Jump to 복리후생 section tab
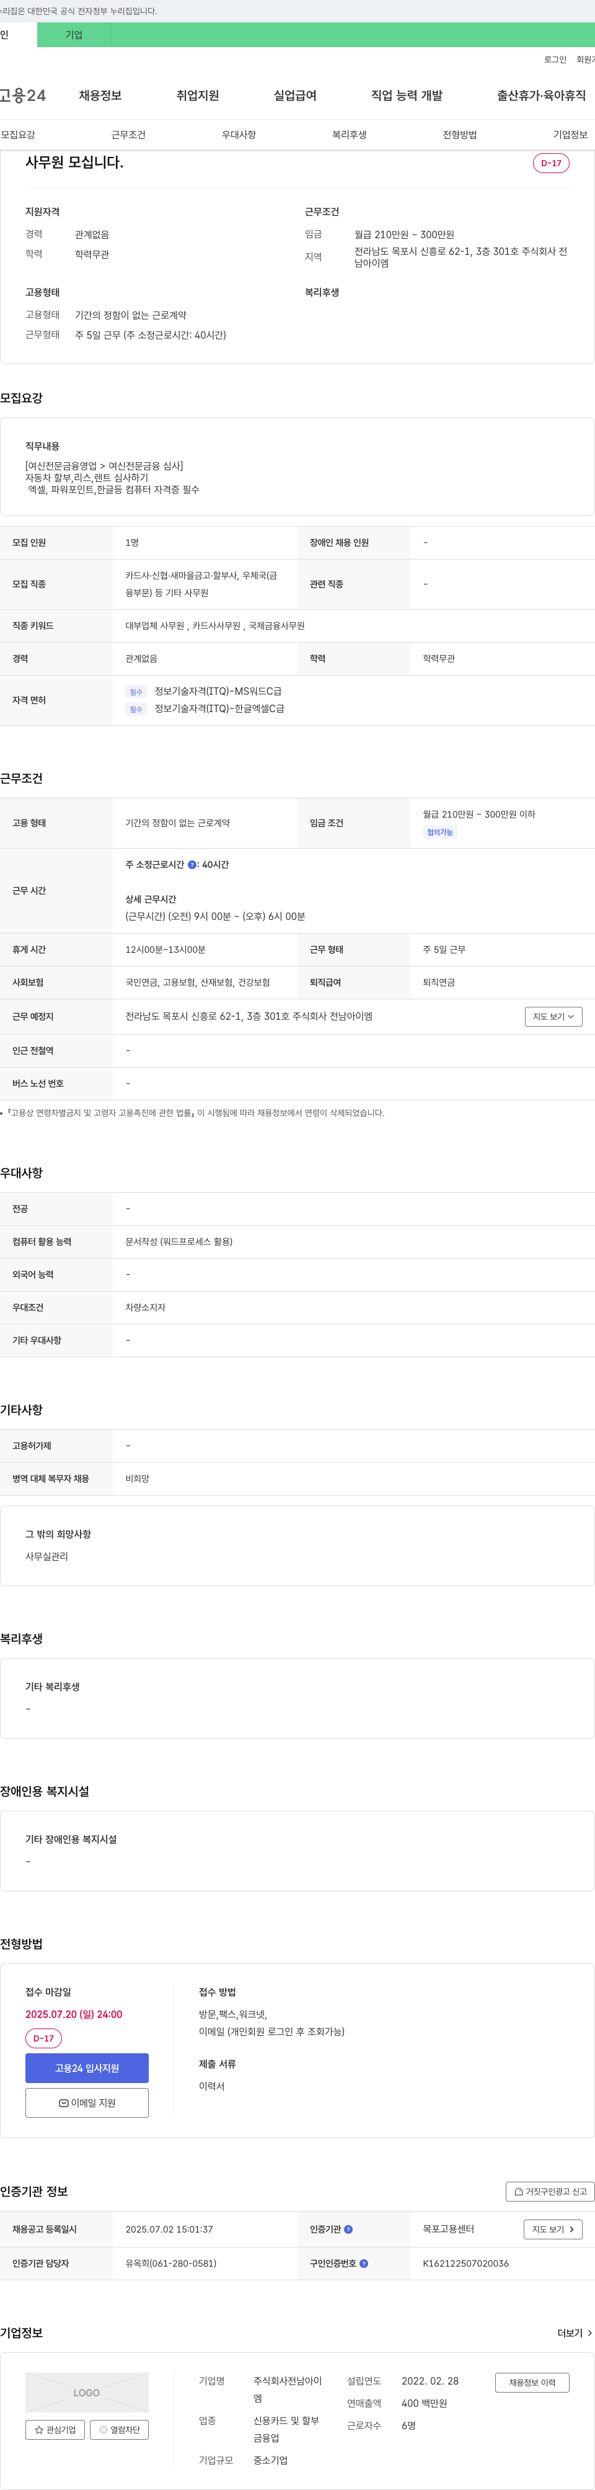 tap(350, 135)
